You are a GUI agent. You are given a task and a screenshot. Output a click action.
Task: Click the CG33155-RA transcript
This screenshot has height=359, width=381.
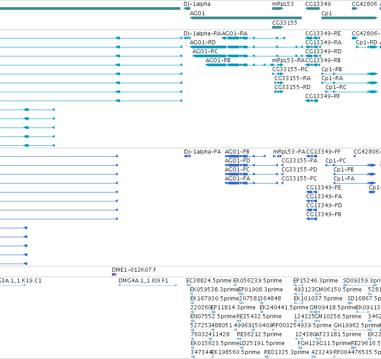[x=279, y=83]
